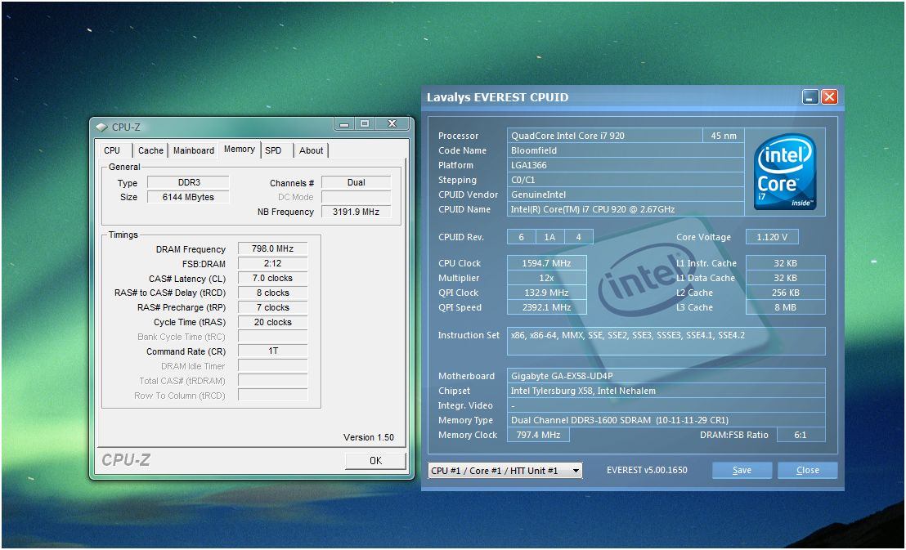Image resolution: width=906 pixels, height=550 pixels.
Task: Click the empty DC Mode field
Action: [356, 197]
